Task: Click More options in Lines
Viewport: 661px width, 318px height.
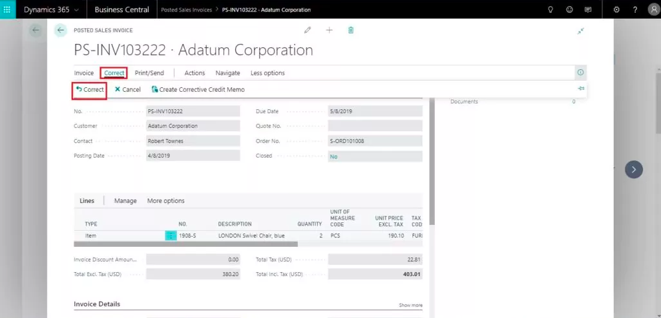Action: pos(165,201)
